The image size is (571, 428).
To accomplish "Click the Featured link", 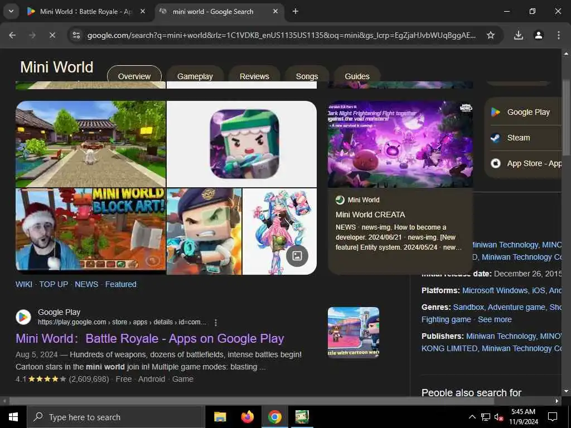I will click(x=121, y=284).
